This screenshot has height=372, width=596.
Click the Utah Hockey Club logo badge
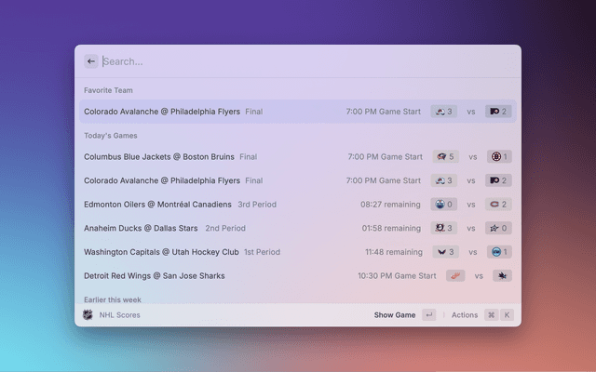pos(500,252)
